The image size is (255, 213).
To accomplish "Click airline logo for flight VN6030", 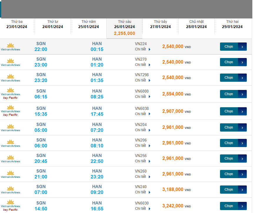I will [x=11, y=206].
